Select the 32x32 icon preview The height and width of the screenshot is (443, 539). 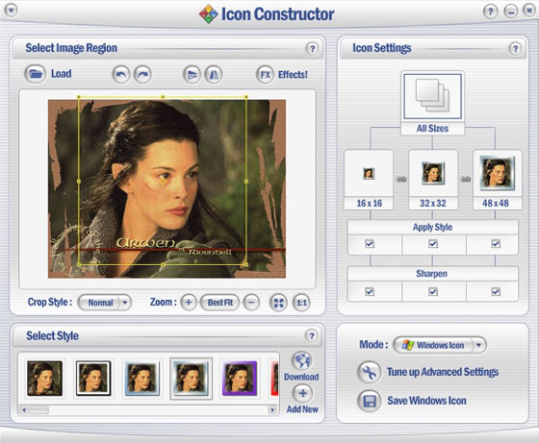click(433, 173)
